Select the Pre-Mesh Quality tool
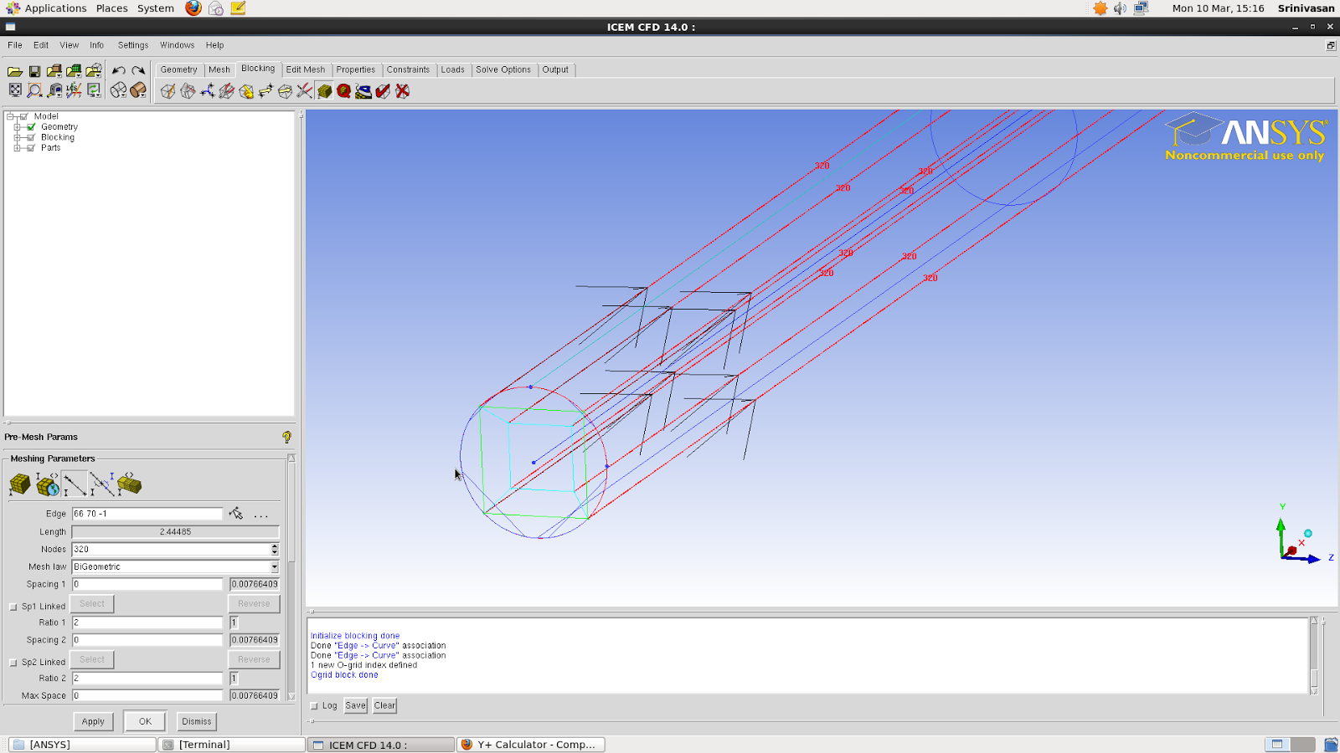Screen dimensions: 1340x753 [344, 91]
